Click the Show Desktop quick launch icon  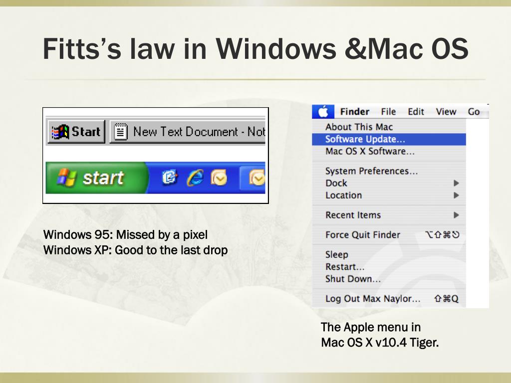170,178
